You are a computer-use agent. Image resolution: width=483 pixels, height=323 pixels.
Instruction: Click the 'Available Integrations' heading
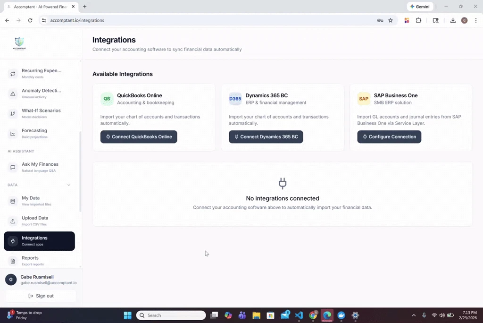(x=123, y=74)
